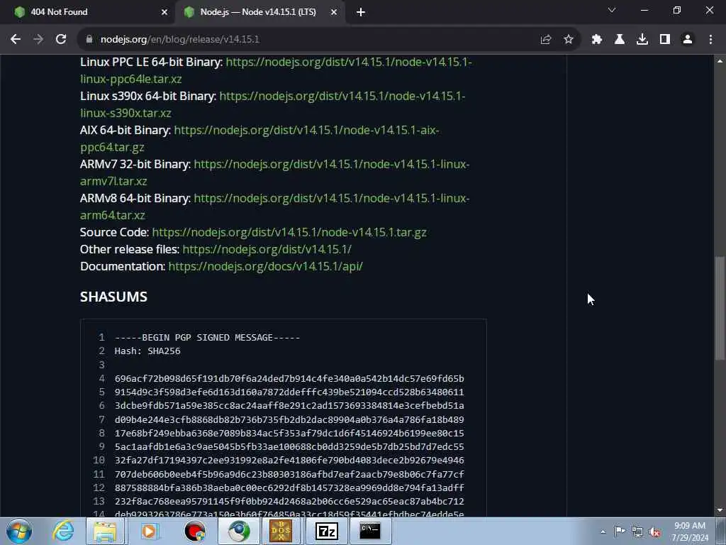Image resolution: width=726 pixels, height=545 pixels.
Task: Open the profile avatar menu
Action: [688, 40]
